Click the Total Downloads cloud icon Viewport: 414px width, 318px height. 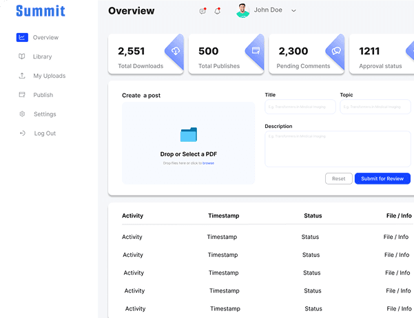[176, 51]
